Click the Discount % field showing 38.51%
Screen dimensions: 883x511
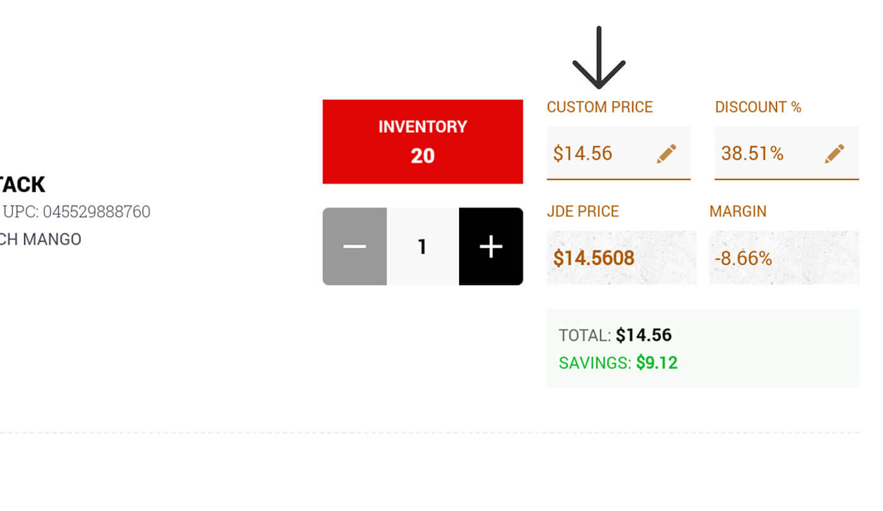[752, 153]
